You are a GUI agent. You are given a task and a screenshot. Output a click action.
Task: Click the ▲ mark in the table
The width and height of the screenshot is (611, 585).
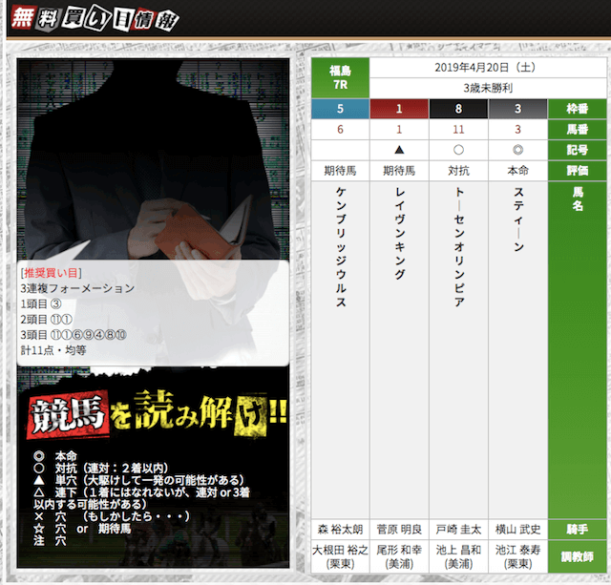pos(399,150)
